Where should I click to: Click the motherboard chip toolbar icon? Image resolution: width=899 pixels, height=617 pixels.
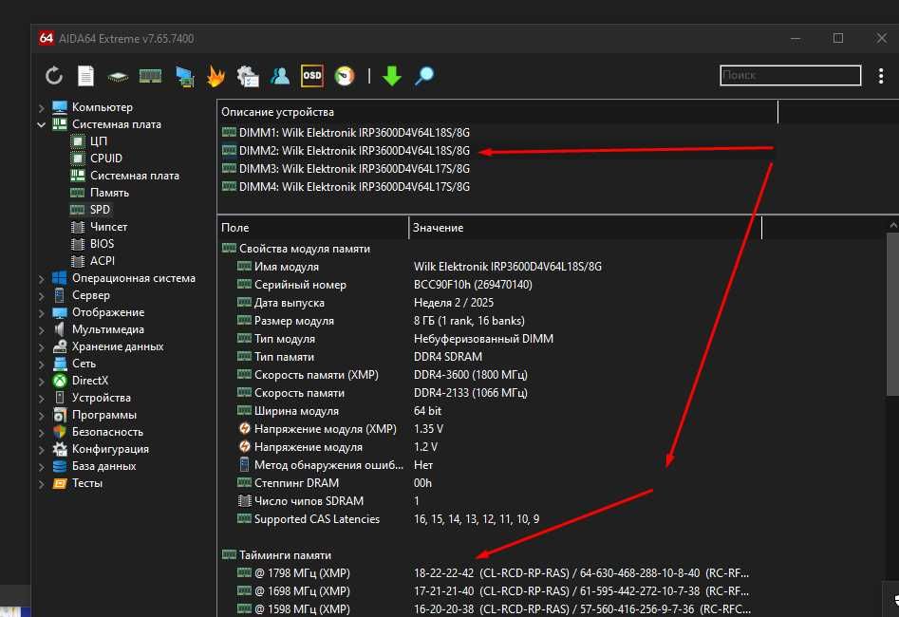click(118, 76)
